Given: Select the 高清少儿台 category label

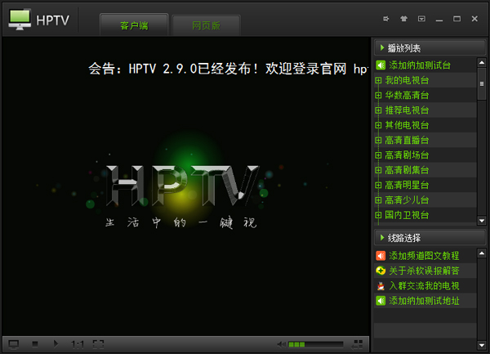Looking at the screenshot, I should pyautogui.click(x=407, y=200).
